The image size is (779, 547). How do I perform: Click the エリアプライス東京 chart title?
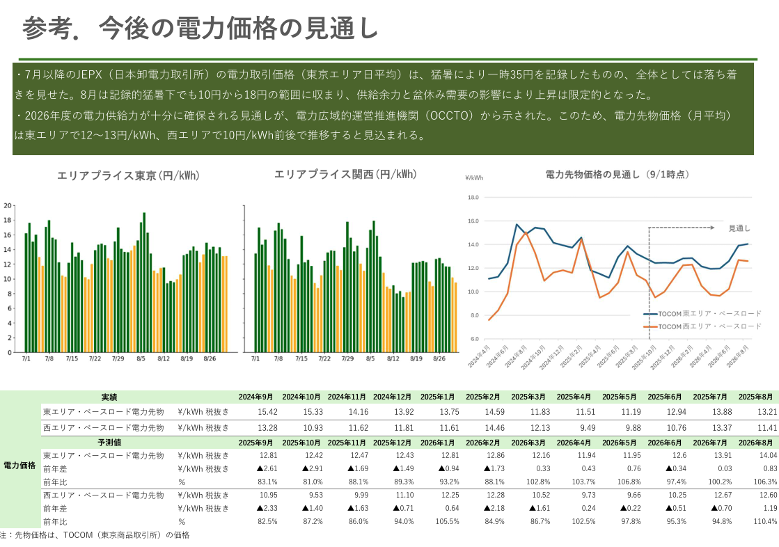click(128, 176)
